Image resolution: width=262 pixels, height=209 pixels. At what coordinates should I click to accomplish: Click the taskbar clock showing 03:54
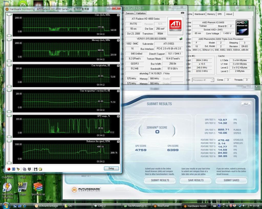click(253, 206)
